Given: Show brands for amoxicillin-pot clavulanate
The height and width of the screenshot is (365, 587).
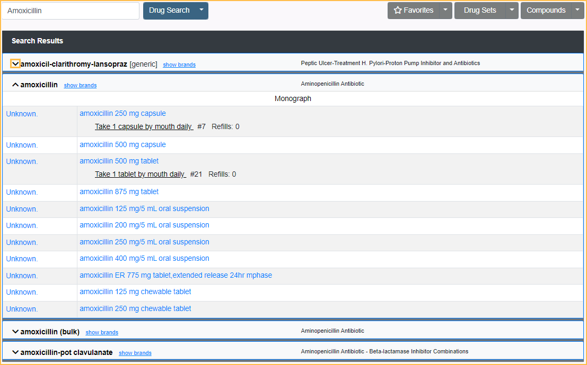Looking at the screenshot, I should click(135, 353).
